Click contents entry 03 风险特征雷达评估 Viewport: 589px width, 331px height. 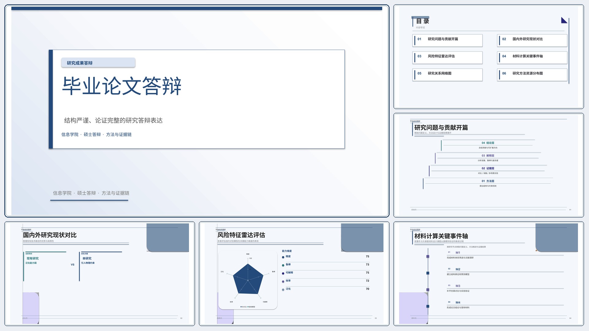tap(448, 58)
